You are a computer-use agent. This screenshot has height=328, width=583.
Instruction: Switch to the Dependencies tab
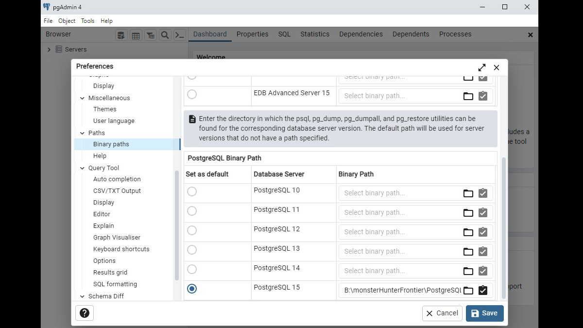tap(360, 34)
